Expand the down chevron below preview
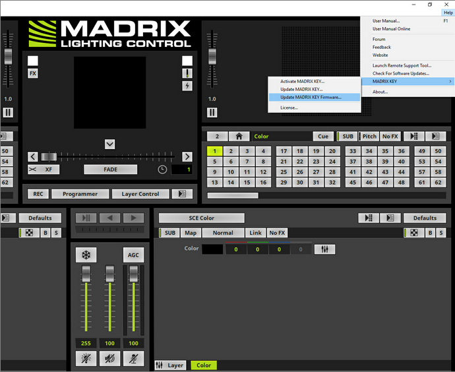The height and width of the screenshot is (372, 455). pyautogui.click(x=110, y=144)
